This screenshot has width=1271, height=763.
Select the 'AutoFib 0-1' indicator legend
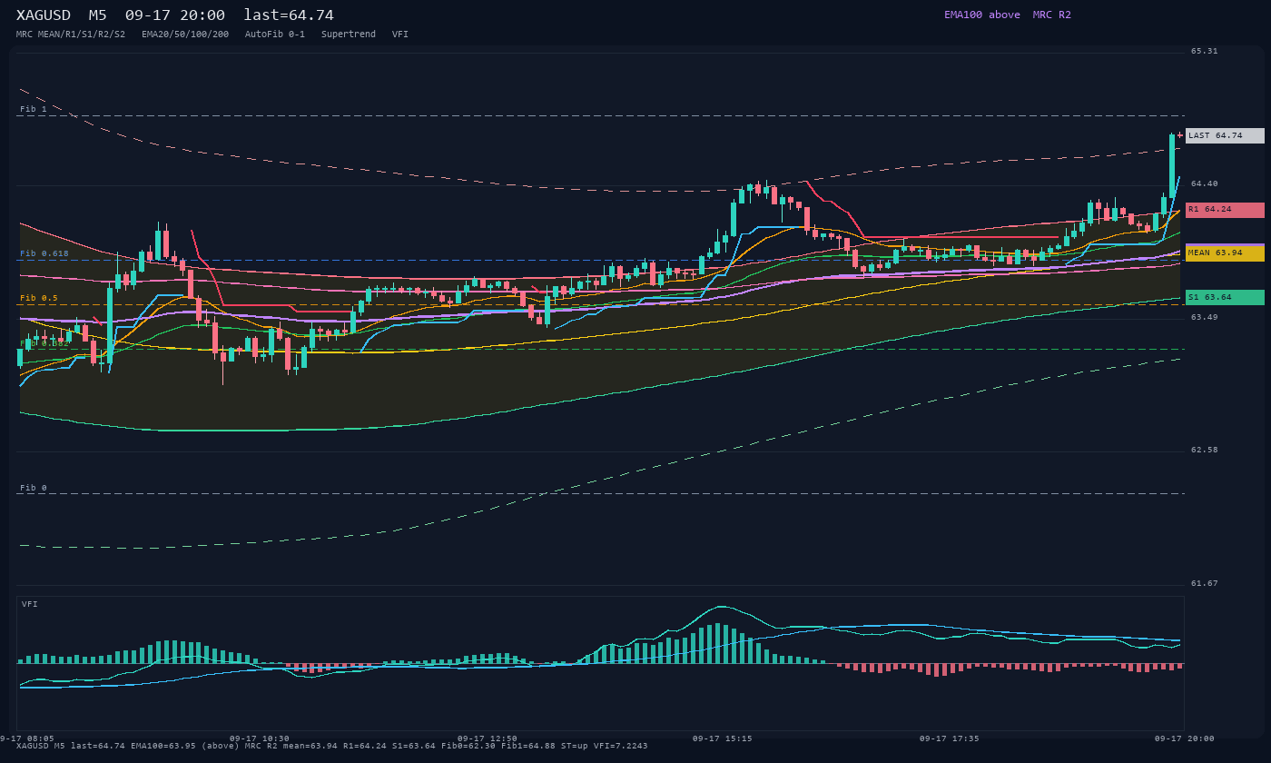click(275, 35)
